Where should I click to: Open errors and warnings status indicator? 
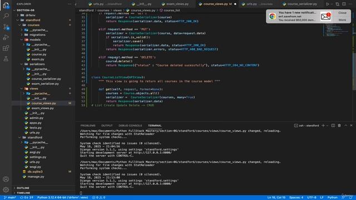click(98, 198)
